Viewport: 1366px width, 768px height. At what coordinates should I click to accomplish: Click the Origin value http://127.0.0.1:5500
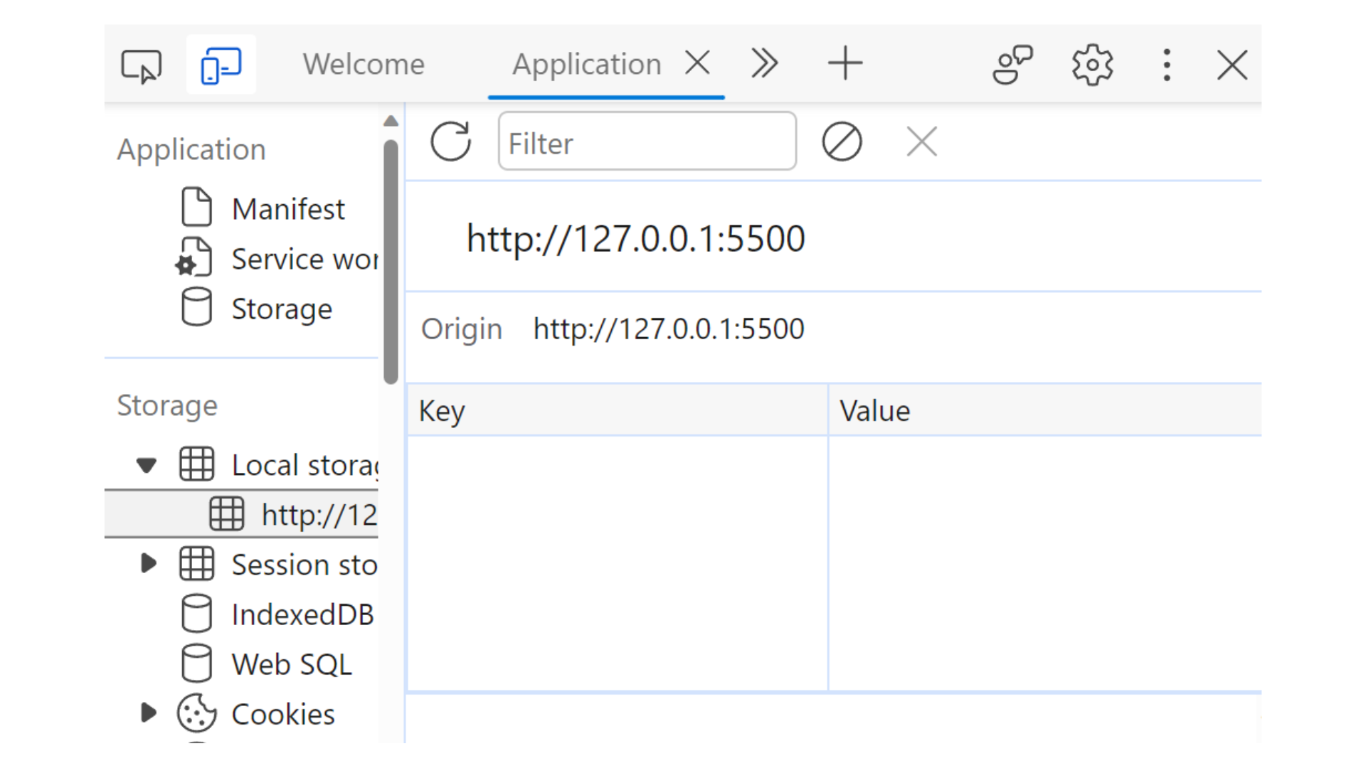[669, 329]
